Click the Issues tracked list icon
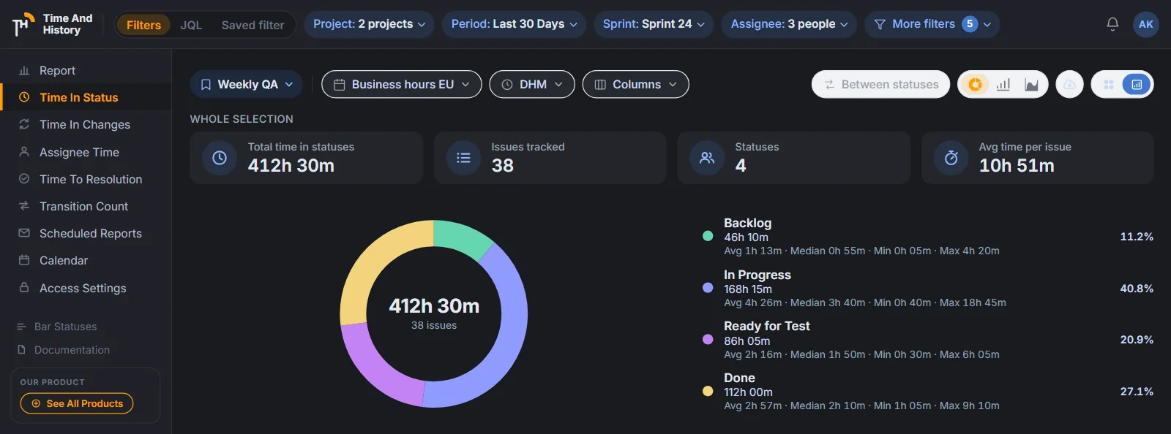The width and height of the screenshot is (1171, 434). 463,158
